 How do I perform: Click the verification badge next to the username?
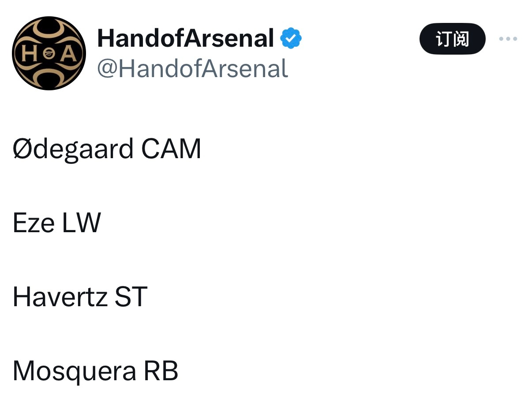291,38
